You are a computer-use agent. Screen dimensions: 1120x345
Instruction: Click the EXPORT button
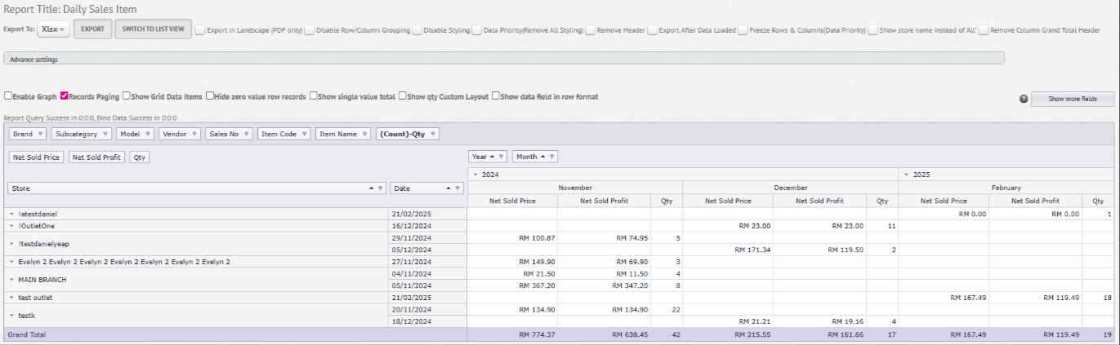point(92,30)
